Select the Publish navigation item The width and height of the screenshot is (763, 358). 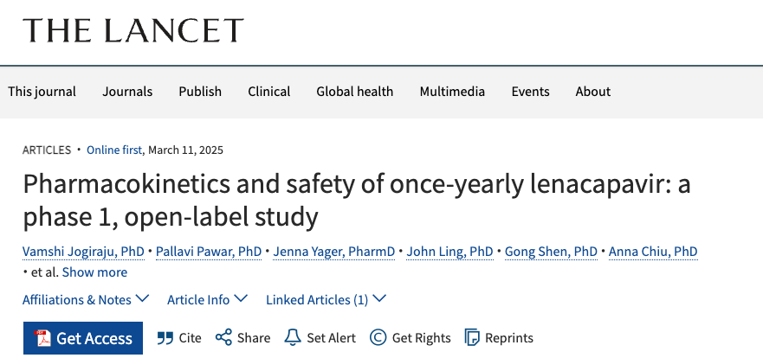[x=200, y=92]
